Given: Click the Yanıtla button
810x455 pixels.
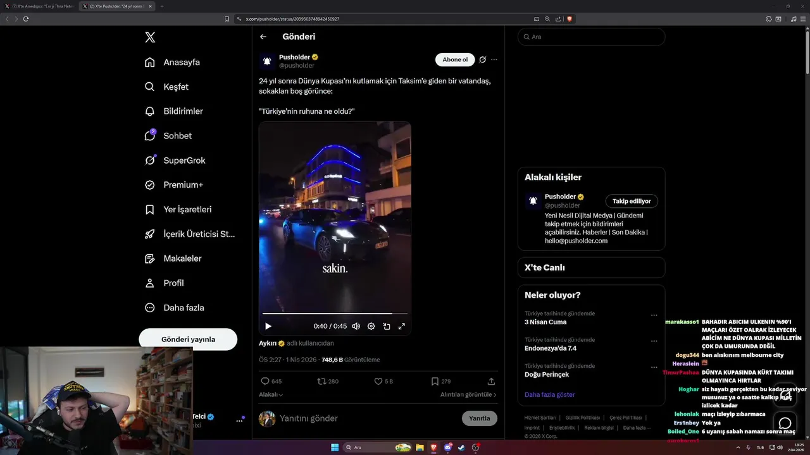Looking at the screenshot, I should tap(480, 418).
